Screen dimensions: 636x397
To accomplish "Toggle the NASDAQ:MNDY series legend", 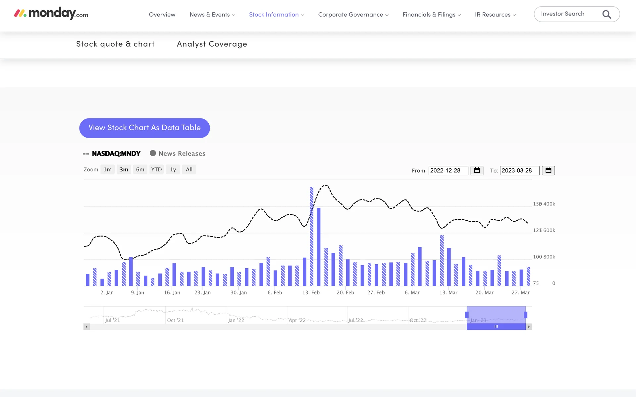I will click(116, 154).
